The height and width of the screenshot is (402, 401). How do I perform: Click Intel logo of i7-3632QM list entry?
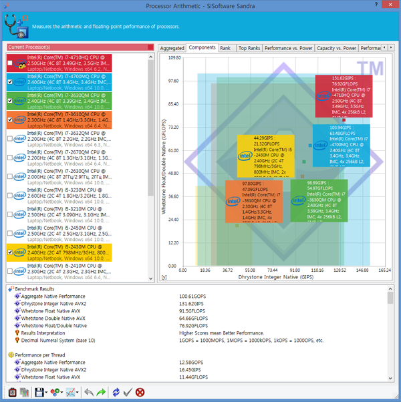(x=20, y=139)
